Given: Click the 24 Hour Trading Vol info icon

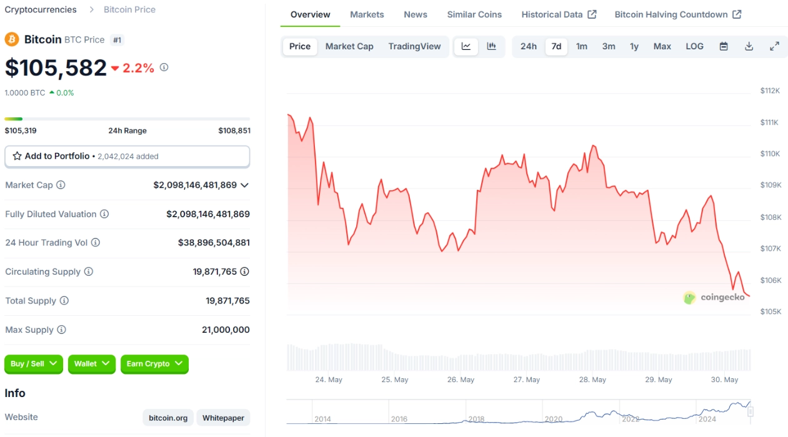Looking at the screenshot, I should pos(96,243).
